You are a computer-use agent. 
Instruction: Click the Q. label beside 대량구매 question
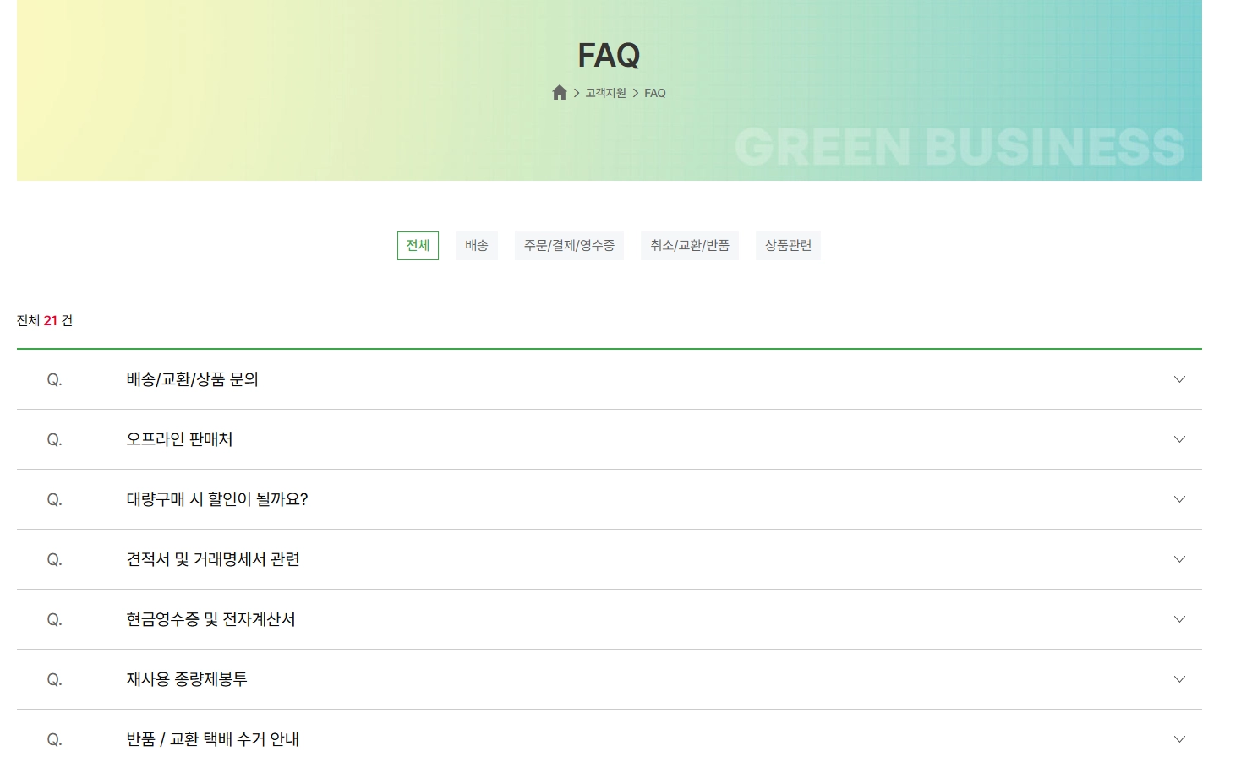(x=54, y=499)
